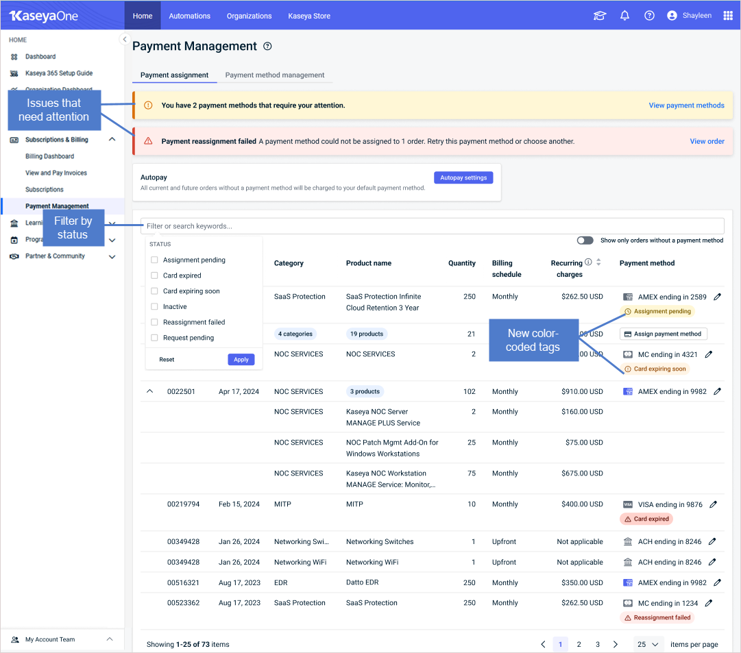The height and width of the screenshot is (653, 741).
Task: Collapse order 0022501 row
Action: coord(150,391)
